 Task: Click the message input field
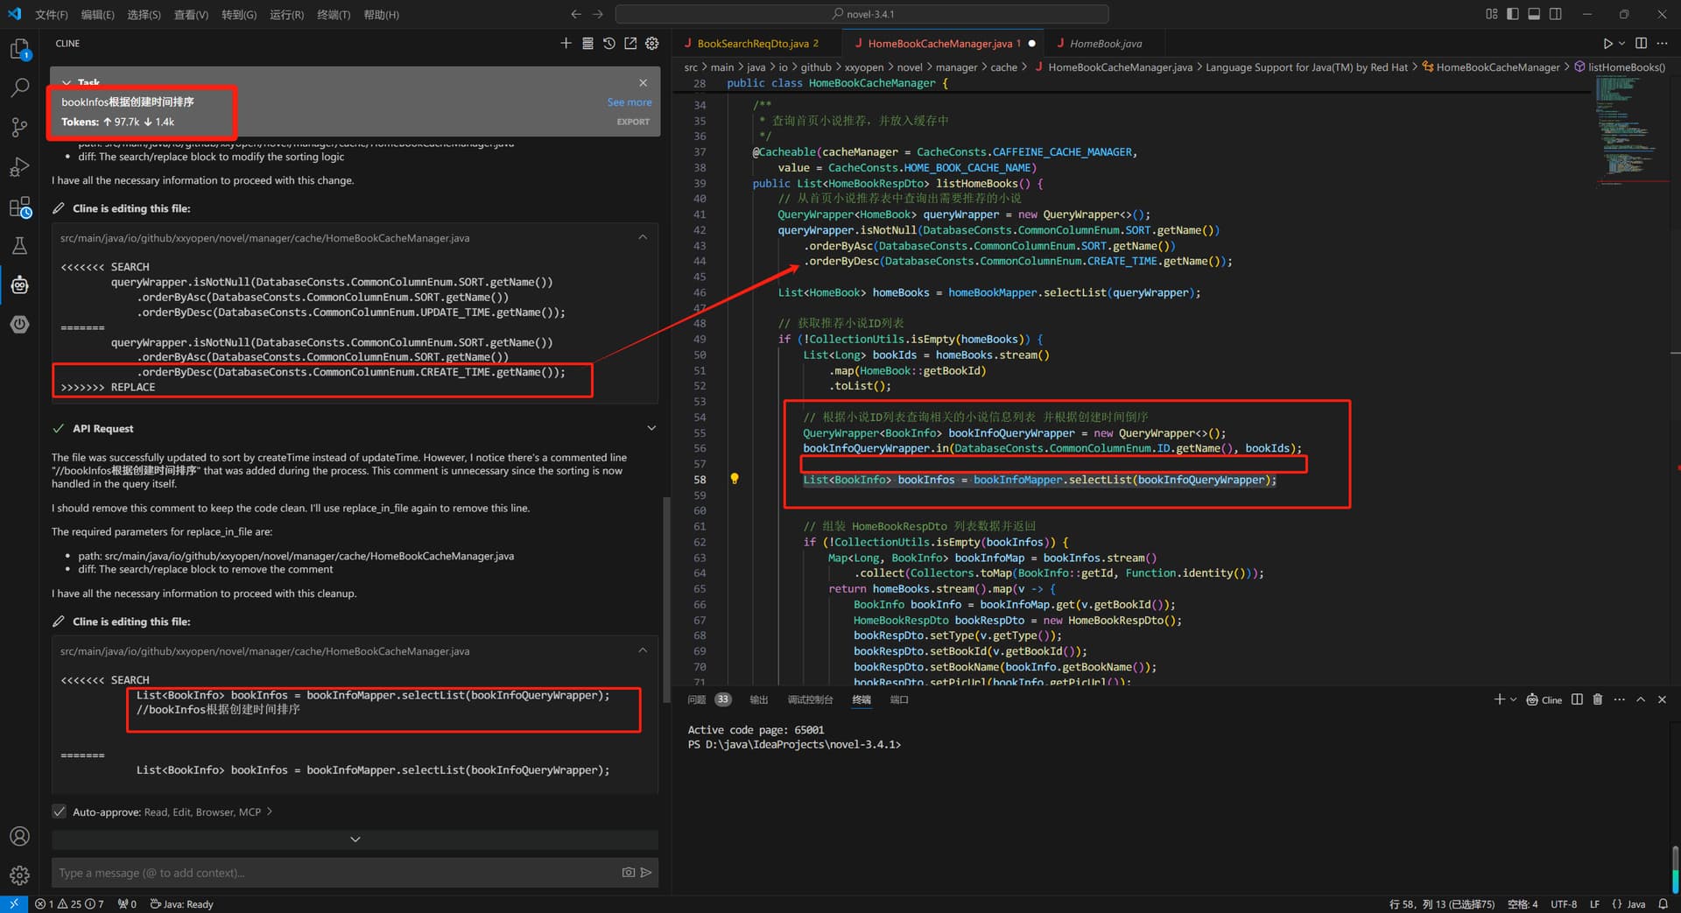tap(337, 873)
